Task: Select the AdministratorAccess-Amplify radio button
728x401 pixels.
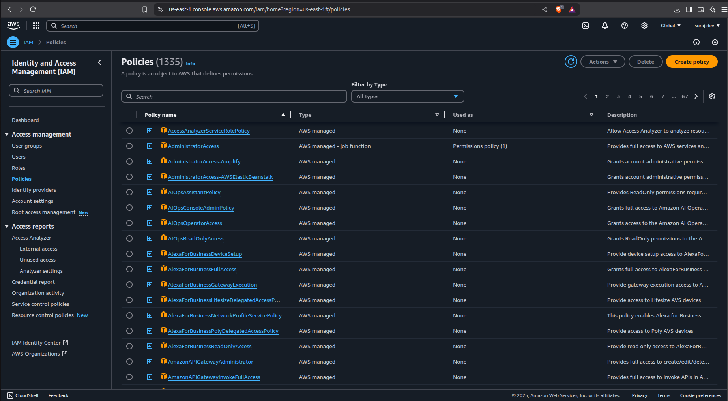Action: tap(129, 161)
